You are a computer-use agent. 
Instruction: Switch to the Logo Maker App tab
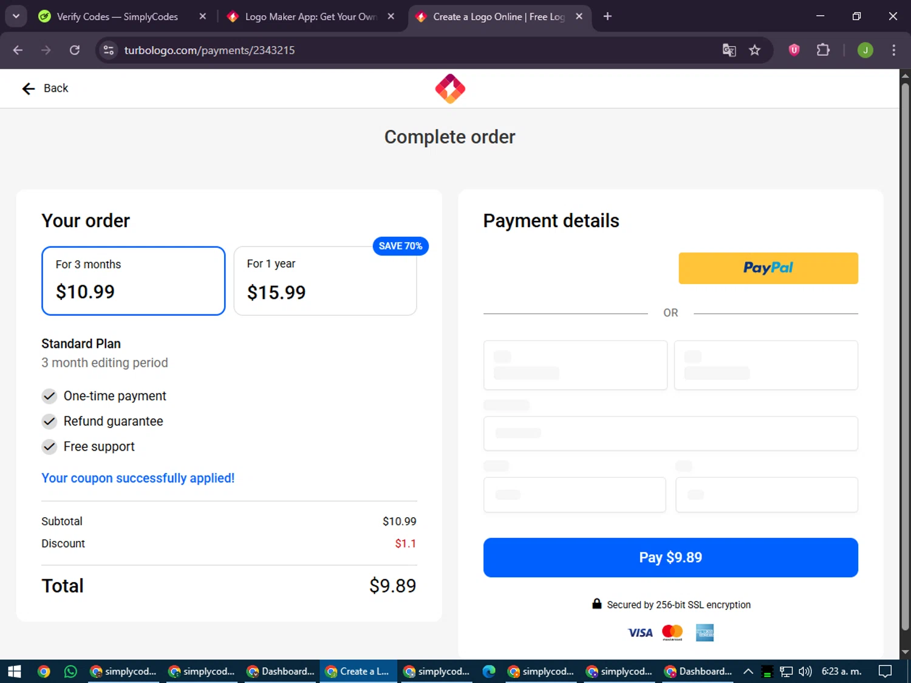pyautogui.click(x=310, y=16)
